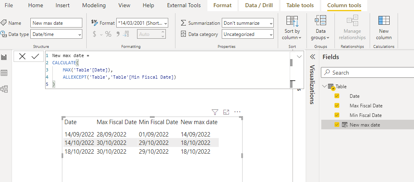Collapse the Fields pane with double chevron

click(312, 57)
